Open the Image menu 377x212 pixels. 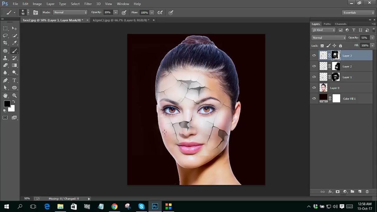(x=37, y=4)
